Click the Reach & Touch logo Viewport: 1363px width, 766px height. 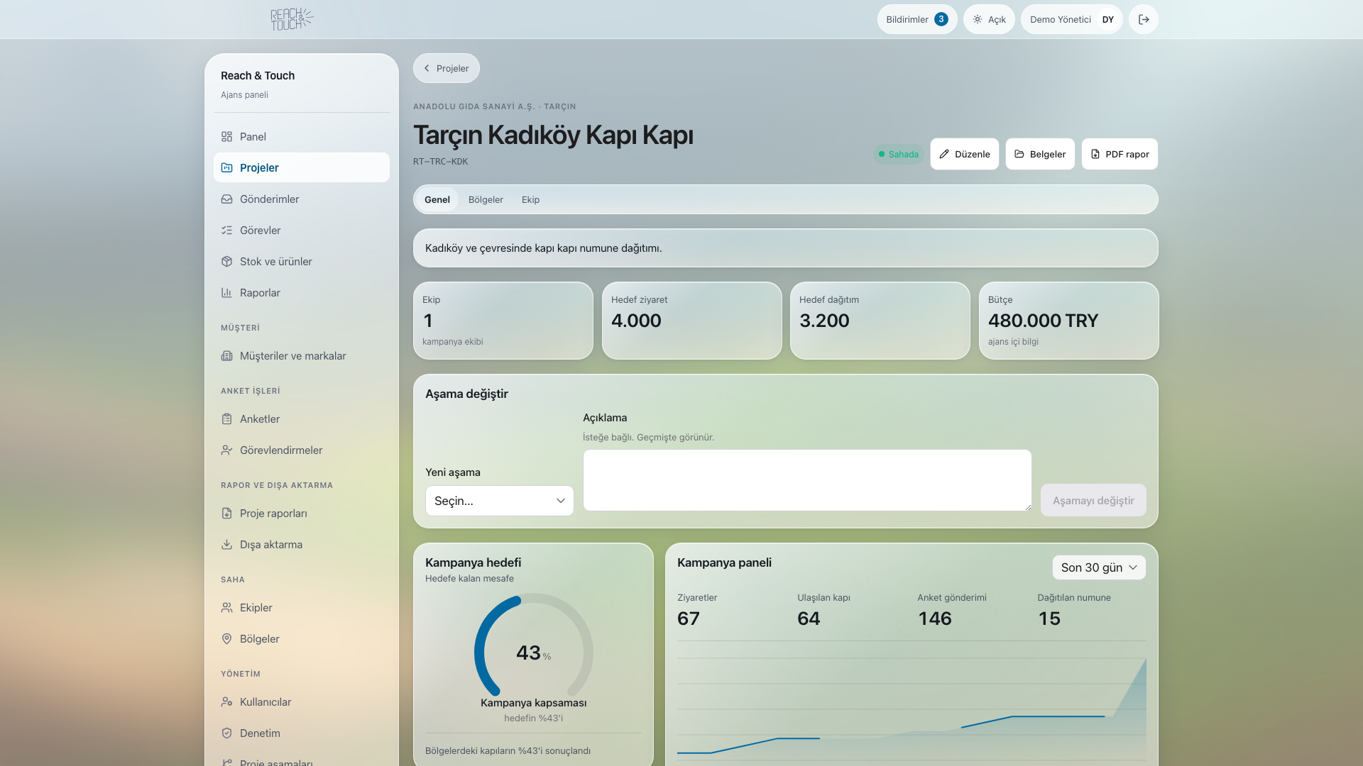(x=292, y=19)
